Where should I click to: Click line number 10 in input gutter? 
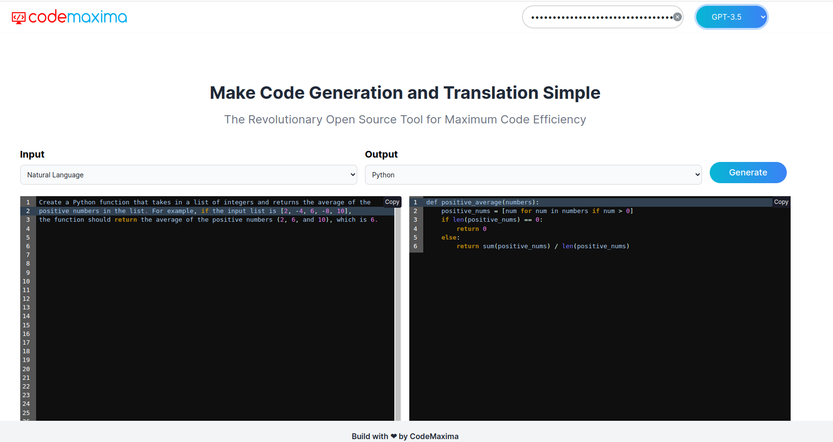point(26,281)
